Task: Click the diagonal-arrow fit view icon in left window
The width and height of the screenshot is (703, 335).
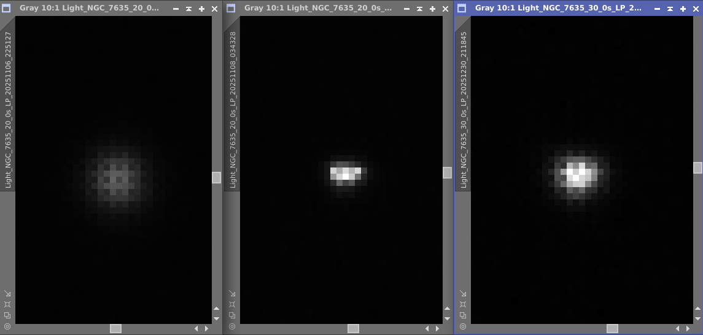Action: [x=7, y=293]
